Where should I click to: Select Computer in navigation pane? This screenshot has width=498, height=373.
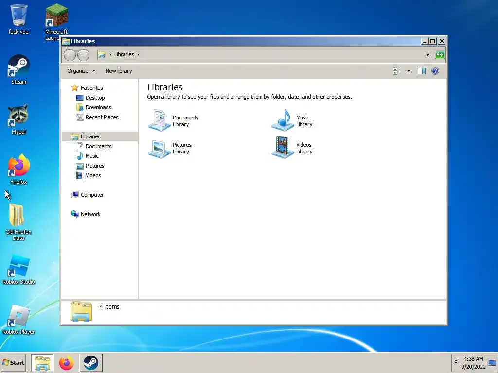click(x=92, y=195)
